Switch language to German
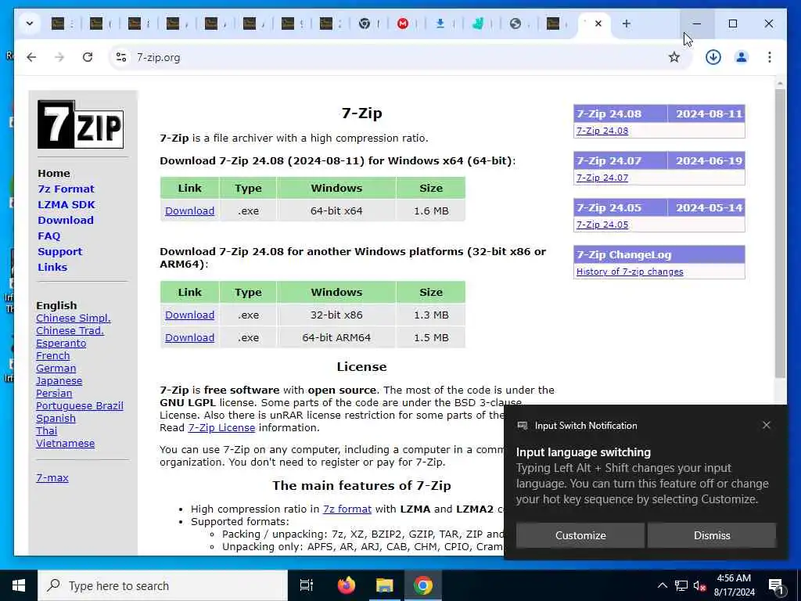 (x=56, y=369)
